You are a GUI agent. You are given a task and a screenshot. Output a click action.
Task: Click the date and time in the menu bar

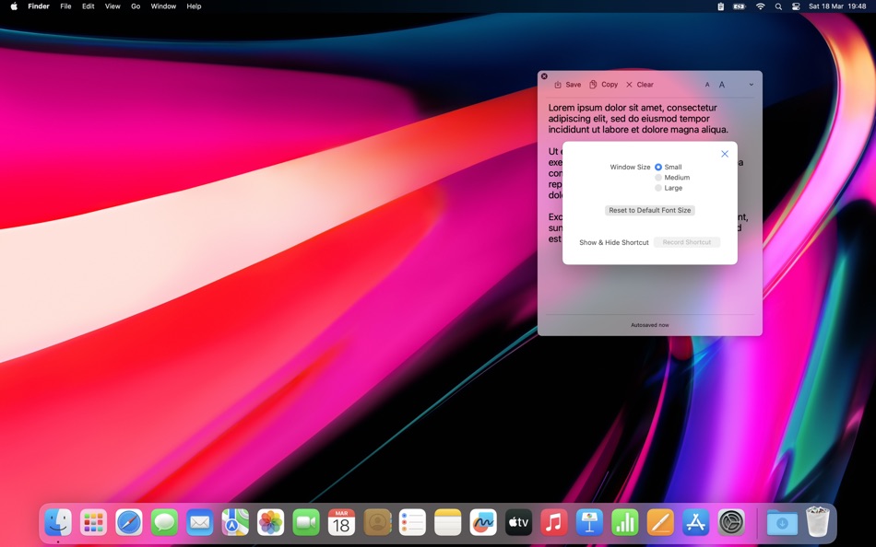coord(837,6)
